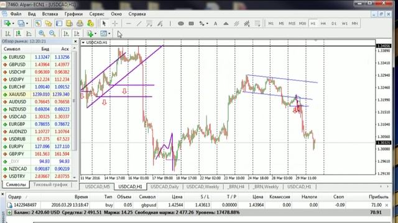Viewport: 398px width, 223px height.
Task: Click the New Chart icon
Action: [7, 24]
